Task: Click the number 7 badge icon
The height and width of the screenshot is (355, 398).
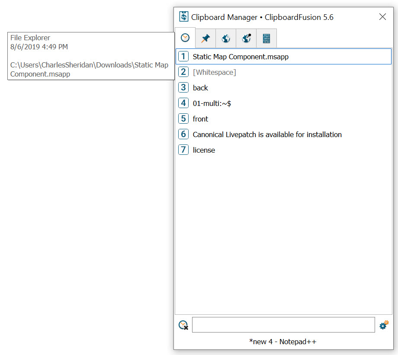Action: tap(183, 150)
